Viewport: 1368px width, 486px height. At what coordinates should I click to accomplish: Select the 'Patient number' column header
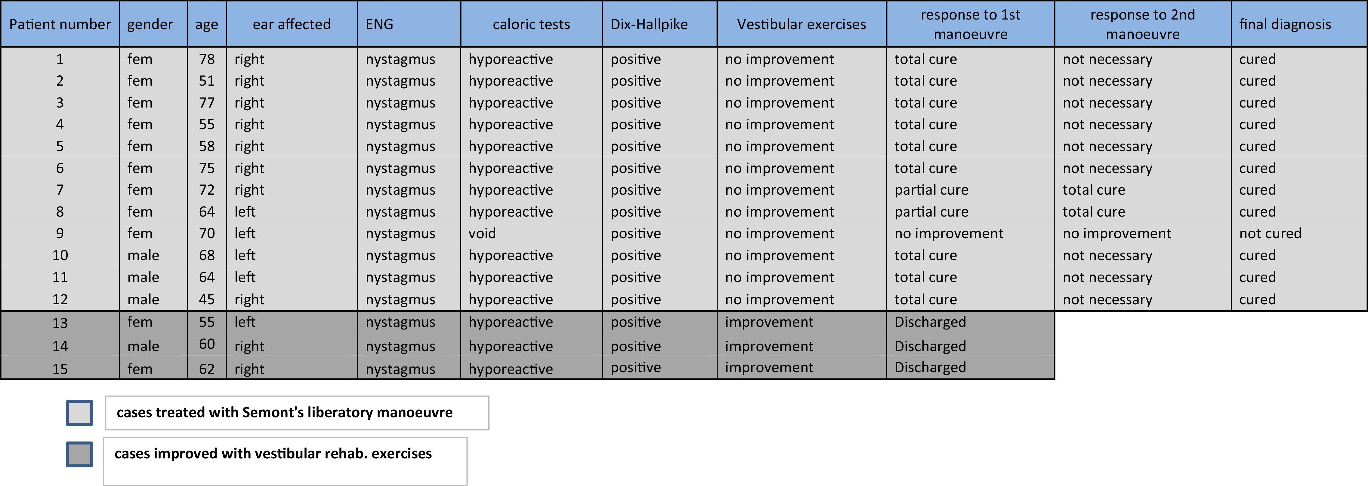60,24
